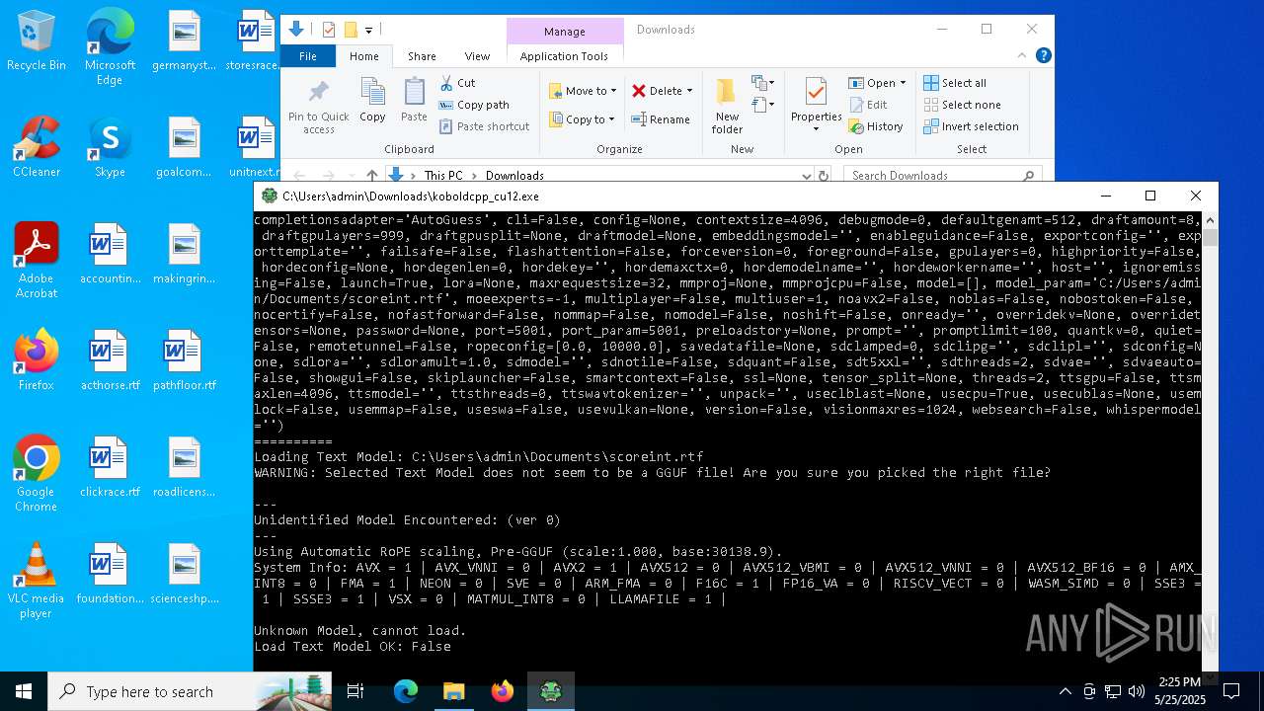1264x711 pixels.
Task: Open the Application Tools tab
Action: (564, 56)
